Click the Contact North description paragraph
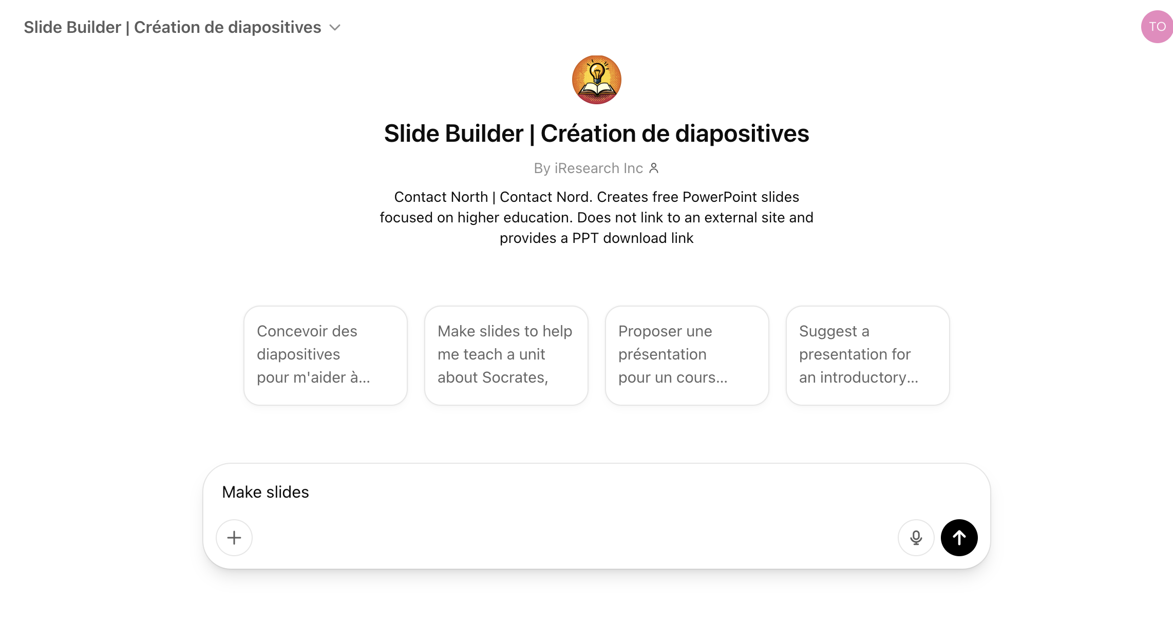 [597, 217]
